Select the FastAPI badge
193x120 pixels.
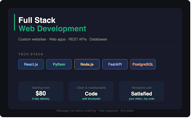tap(115, 64)
